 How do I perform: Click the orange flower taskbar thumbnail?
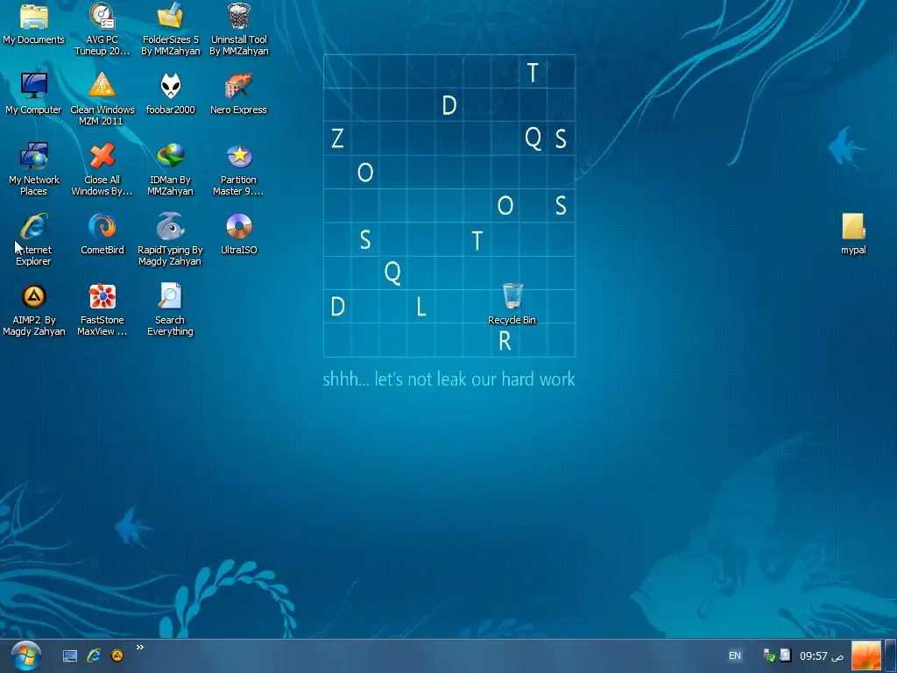[x=866, y=655]
